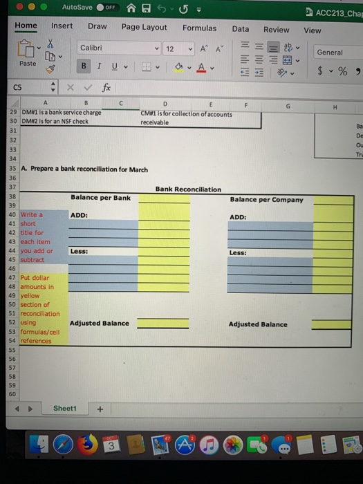Activate the Format Painter brush
This screenshot has height=484, width=363.
point(50,69)
